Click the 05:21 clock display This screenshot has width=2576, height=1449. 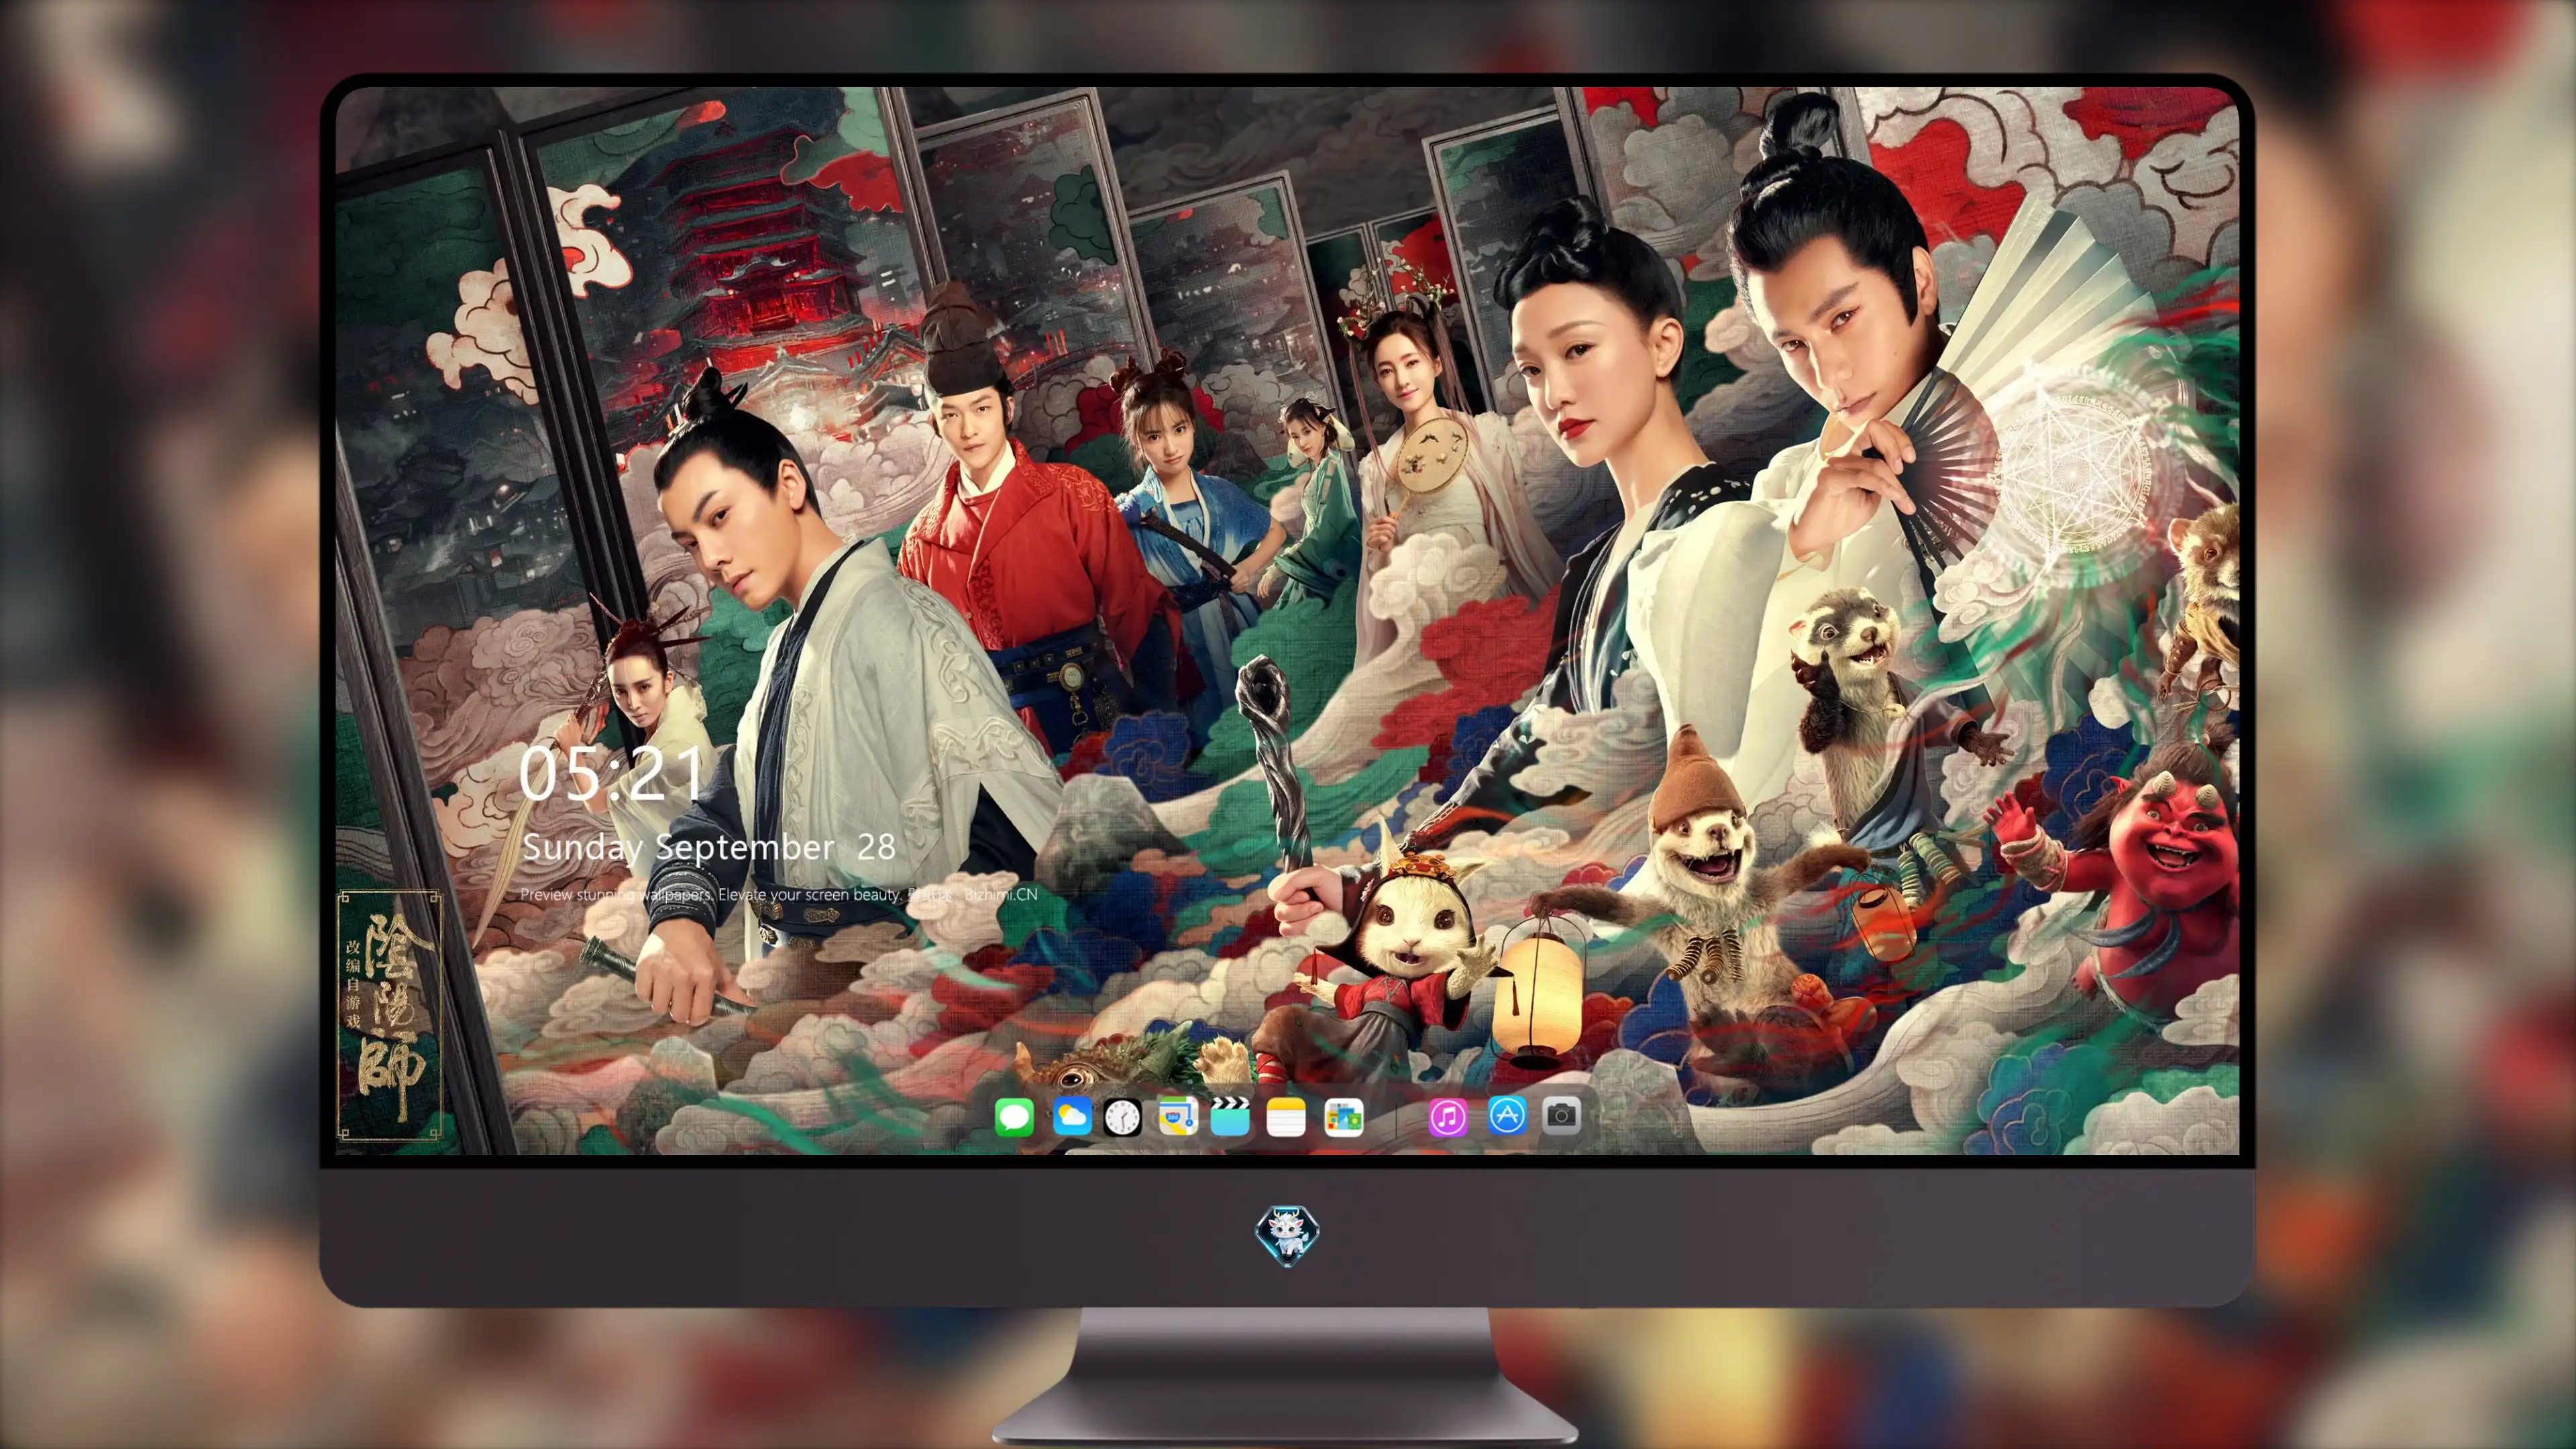[611, 774]
